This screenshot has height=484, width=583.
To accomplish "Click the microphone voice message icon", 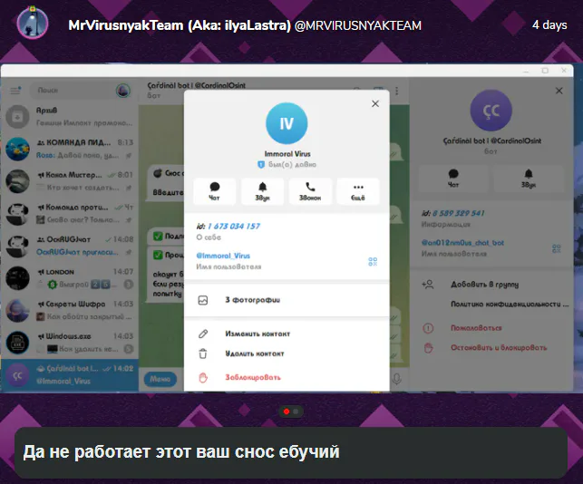I will (x=397, y=379).
